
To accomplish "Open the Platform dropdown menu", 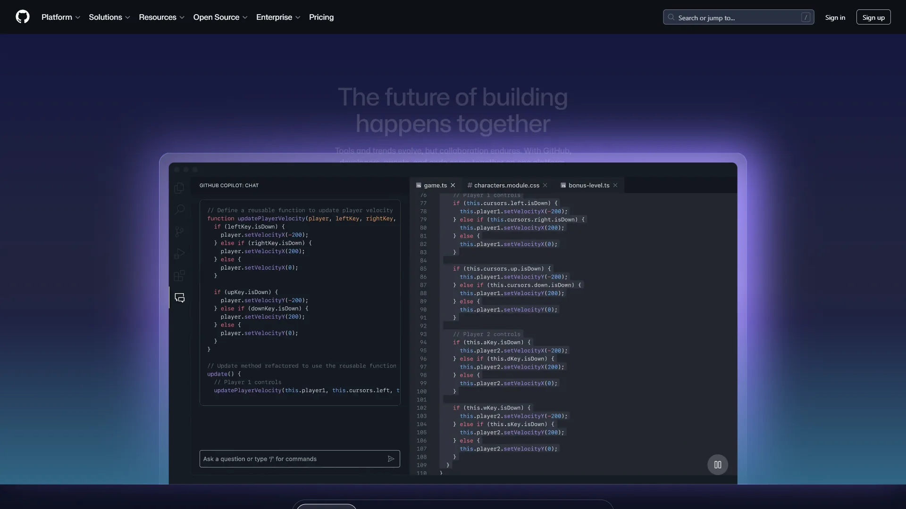I will [x=61, y=17].
